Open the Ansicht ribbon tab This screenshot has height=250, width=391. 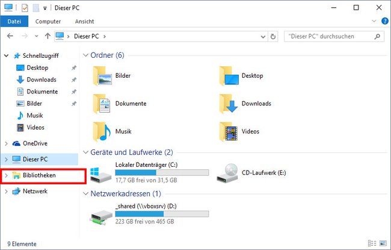click(x=85, y=22)
